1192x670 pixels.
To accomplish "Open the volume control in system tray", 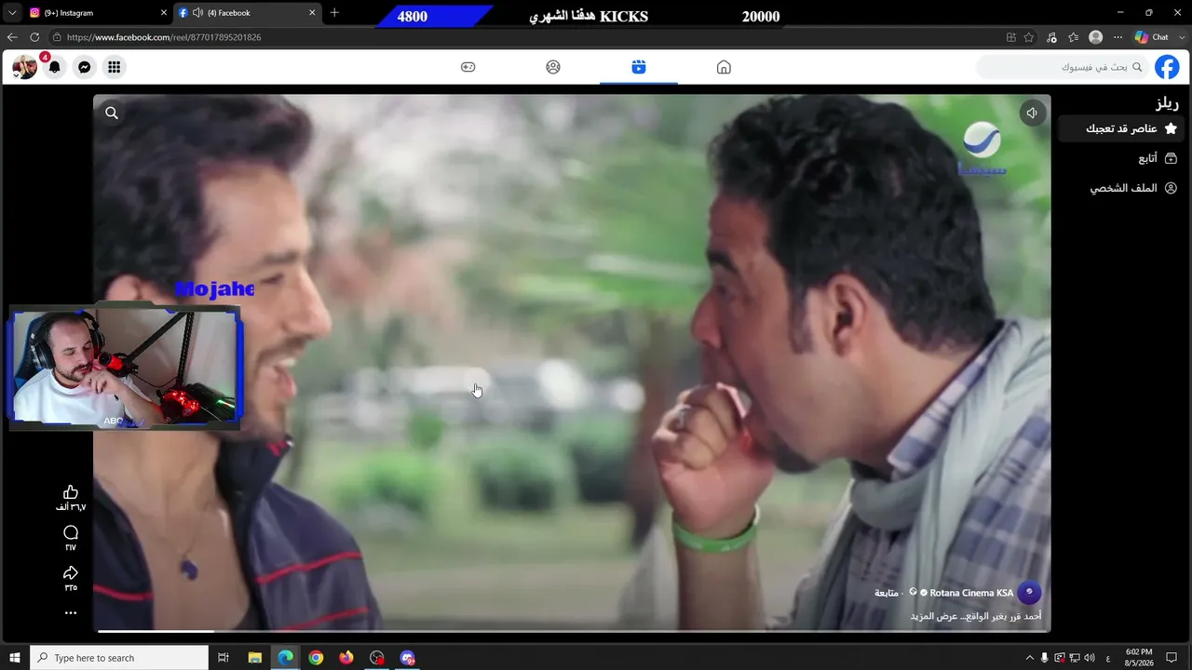I will tap(1090, 658).
